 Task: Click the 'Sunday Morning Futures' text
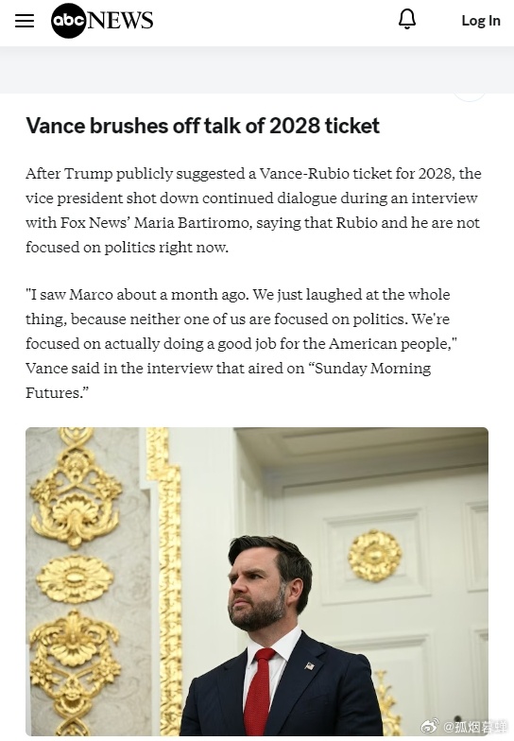229,380
